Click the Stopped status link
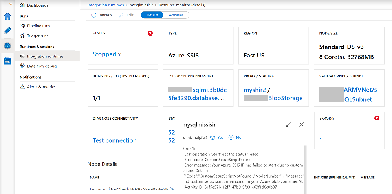The width and height of the screenshot is (392, 194). click(104, 54)
